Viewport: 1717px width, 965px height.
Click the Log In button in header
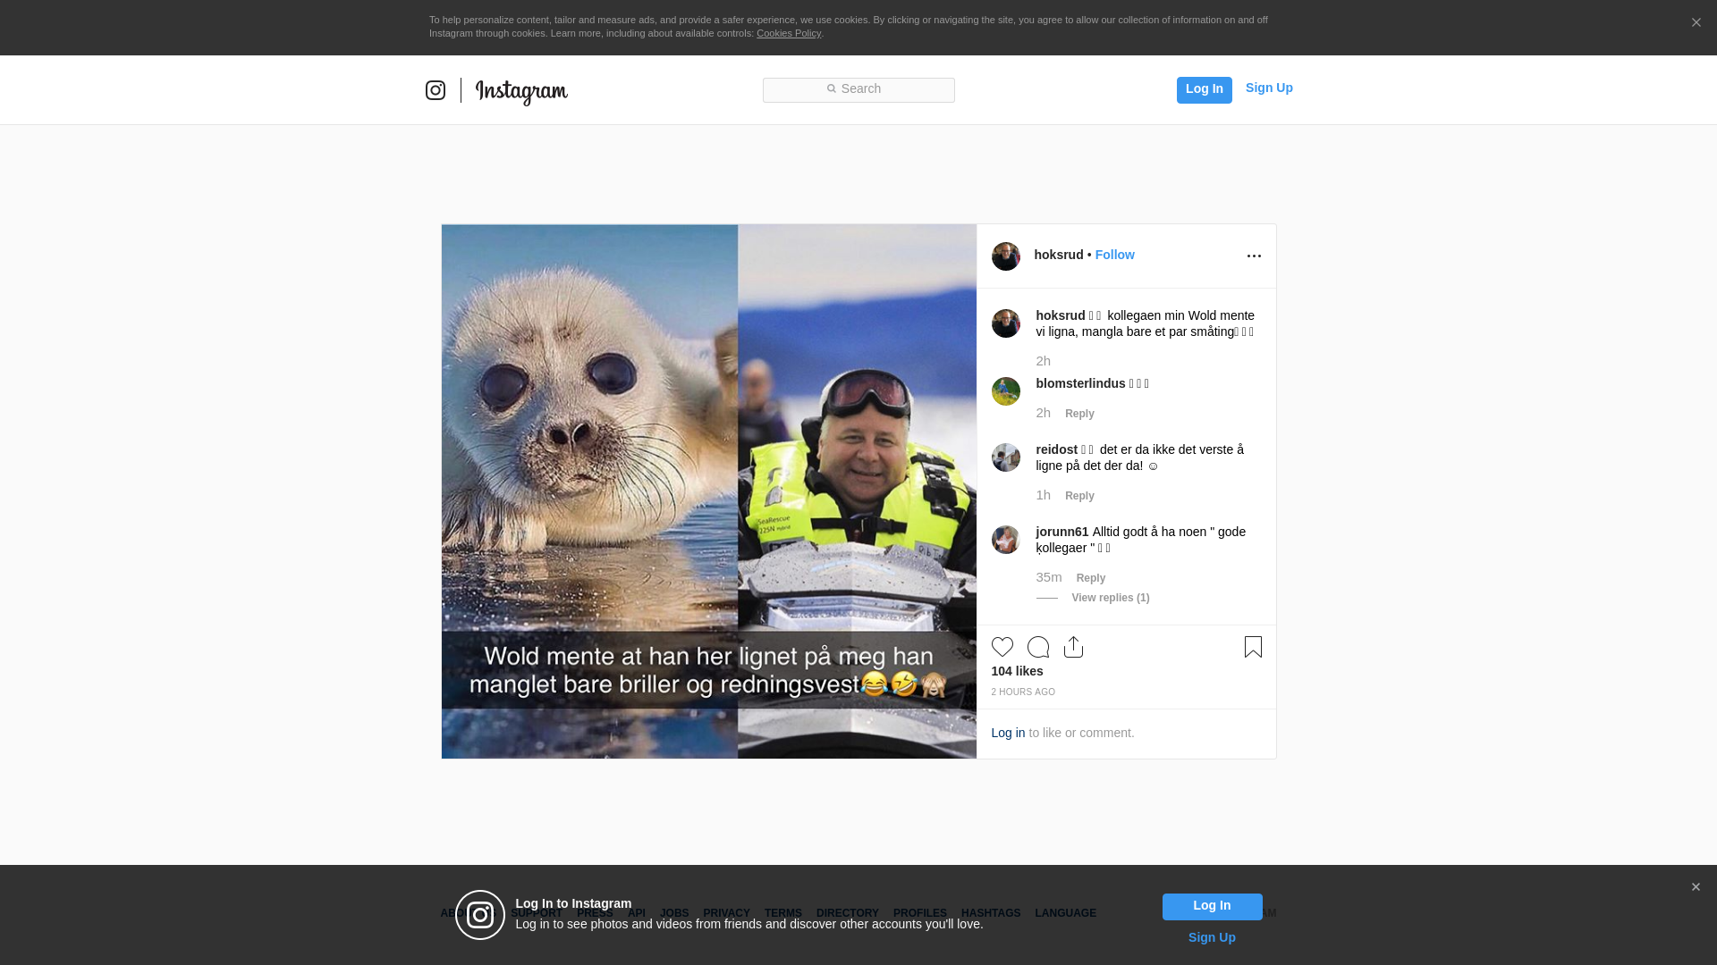pyautogui.click(x=1204, y=89)
